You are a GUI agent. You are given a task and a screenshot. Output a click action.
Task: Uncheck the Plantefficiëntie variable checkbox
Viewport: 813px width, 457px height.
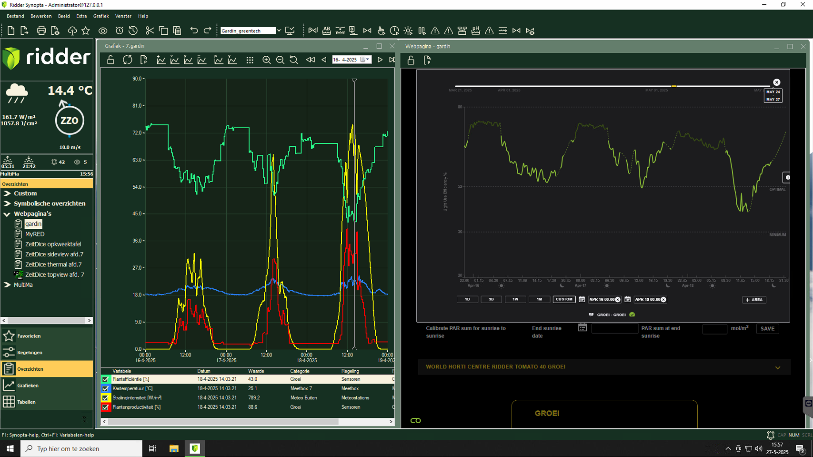coord(105,379)
